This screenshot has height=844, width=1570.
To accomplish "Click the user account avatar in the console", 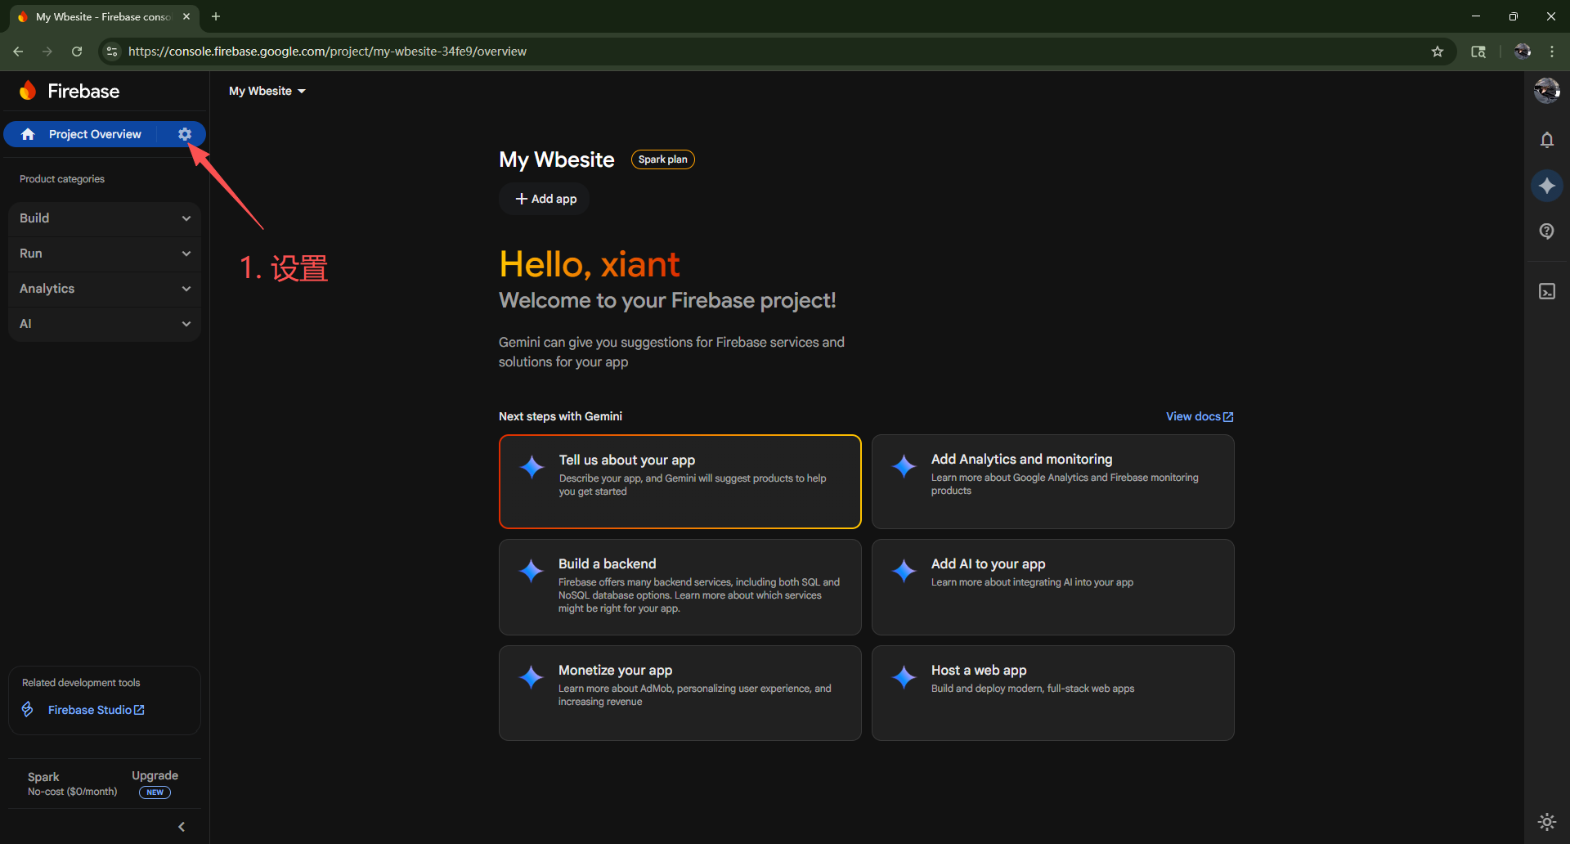I will 1546,91.
